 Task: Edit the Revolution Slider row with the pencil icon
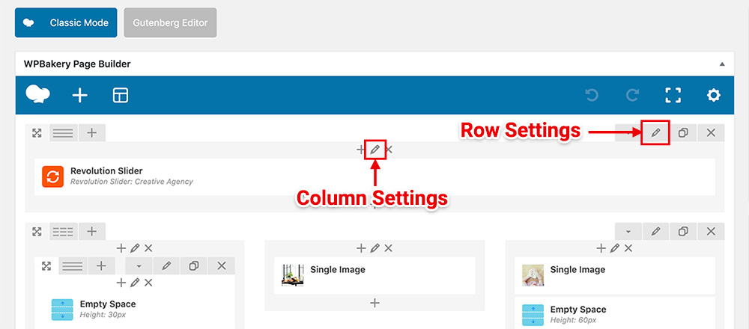(656, 133)
